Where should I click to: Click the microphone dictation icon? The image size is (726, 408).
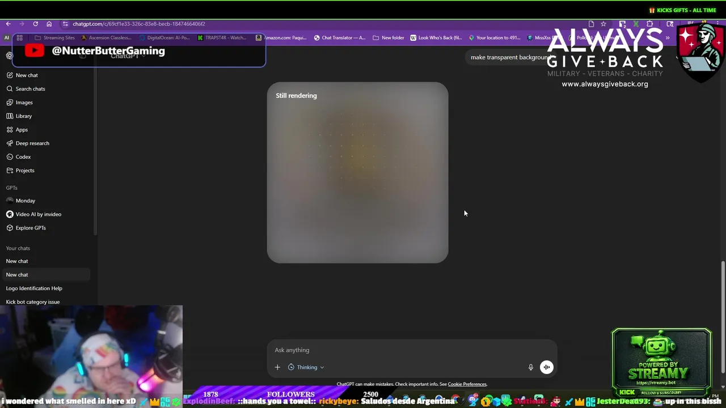coord(531,367)
